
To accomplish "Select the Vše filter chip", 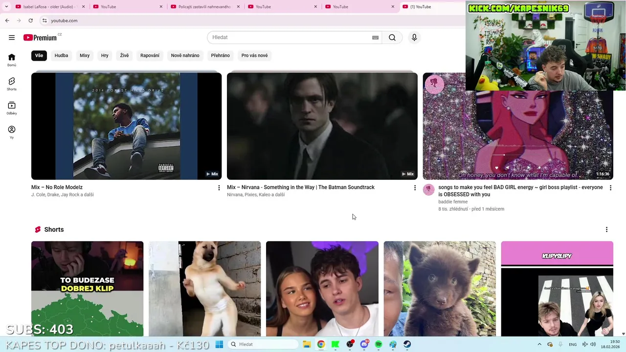I will coord(39,55).
